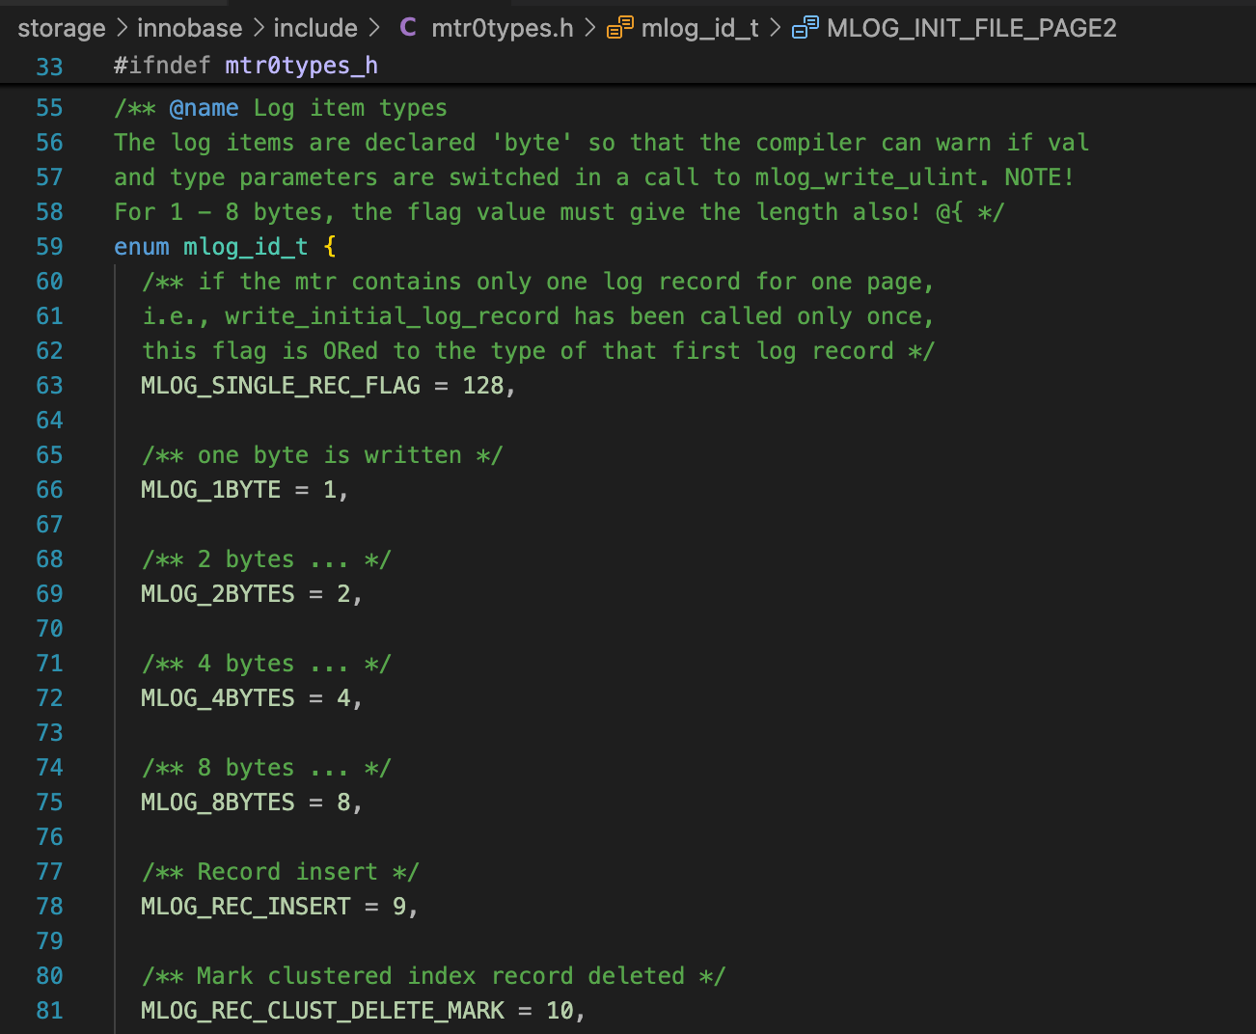Click the C file icon in breadcrumb

408,28
